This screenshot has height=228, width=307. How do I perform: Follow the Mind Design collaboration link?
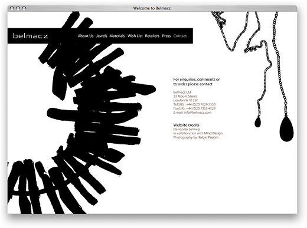pyautogui.click(x=213, y=133)
